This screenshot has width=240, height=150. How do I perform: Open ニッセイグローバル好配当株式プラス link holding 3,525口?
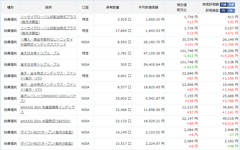[48, 19]
